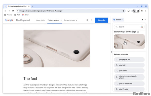This screenshot has height=96, width=151.
Task: Open the Personal bookmarks folder
Action: (x=8, y=15)
